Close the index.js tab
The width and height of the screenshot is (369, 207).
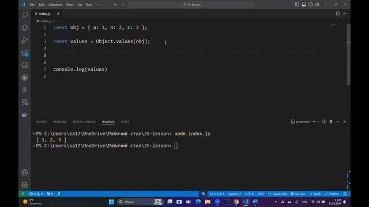(58, 14)
